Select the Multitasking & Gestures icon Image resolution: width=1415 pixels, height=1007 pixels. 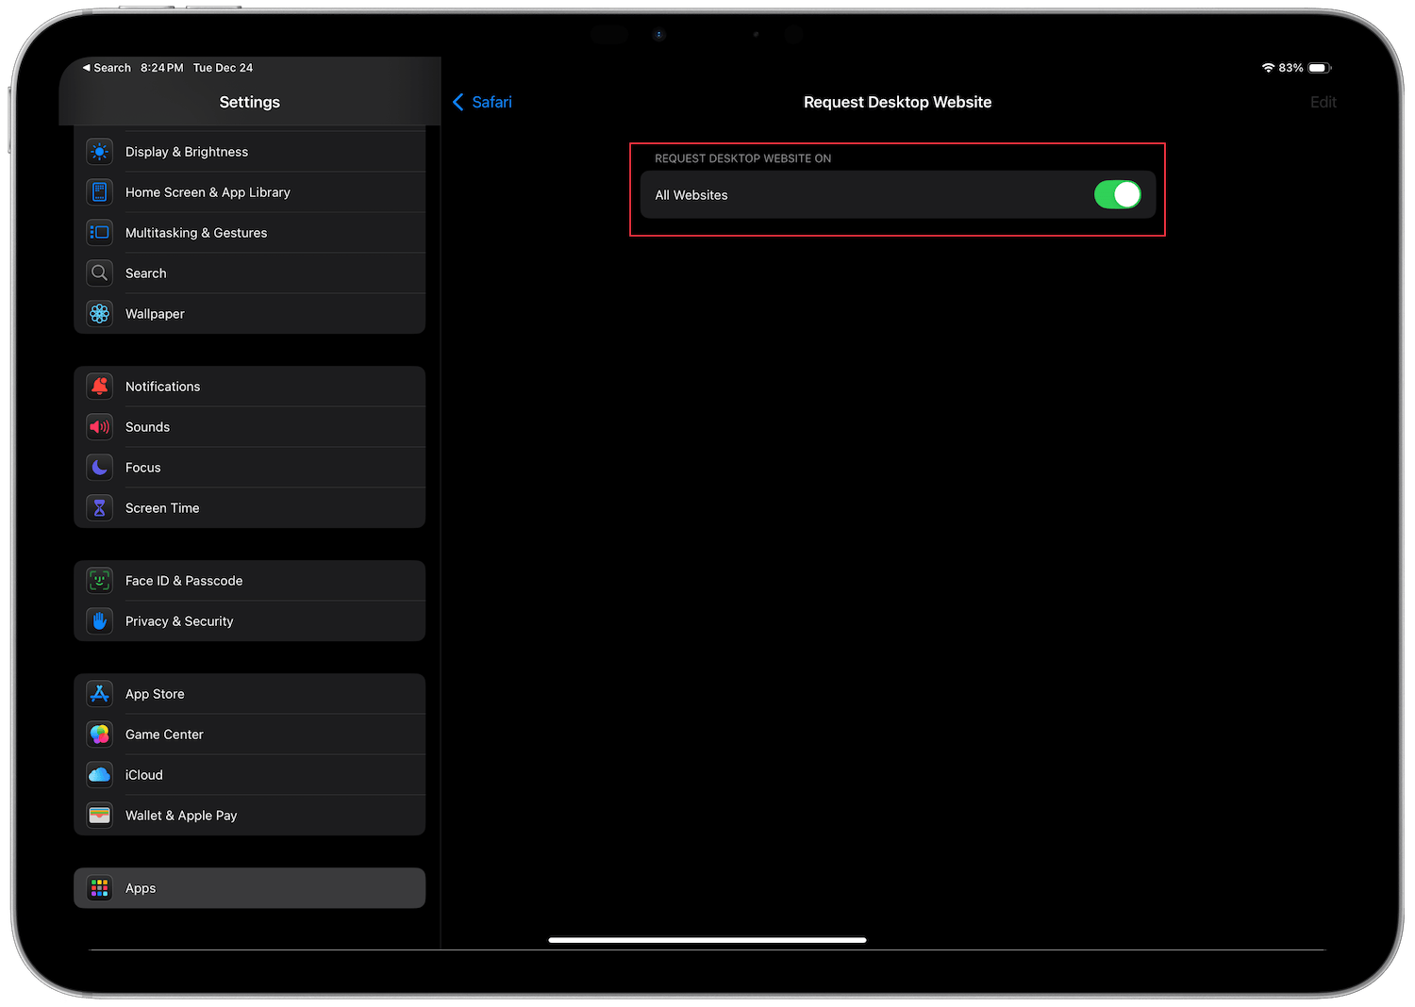coord(99,232)
